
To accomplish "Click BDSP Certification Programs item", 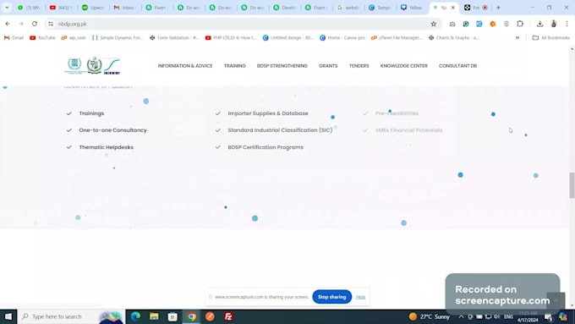I will coord(266,147).
